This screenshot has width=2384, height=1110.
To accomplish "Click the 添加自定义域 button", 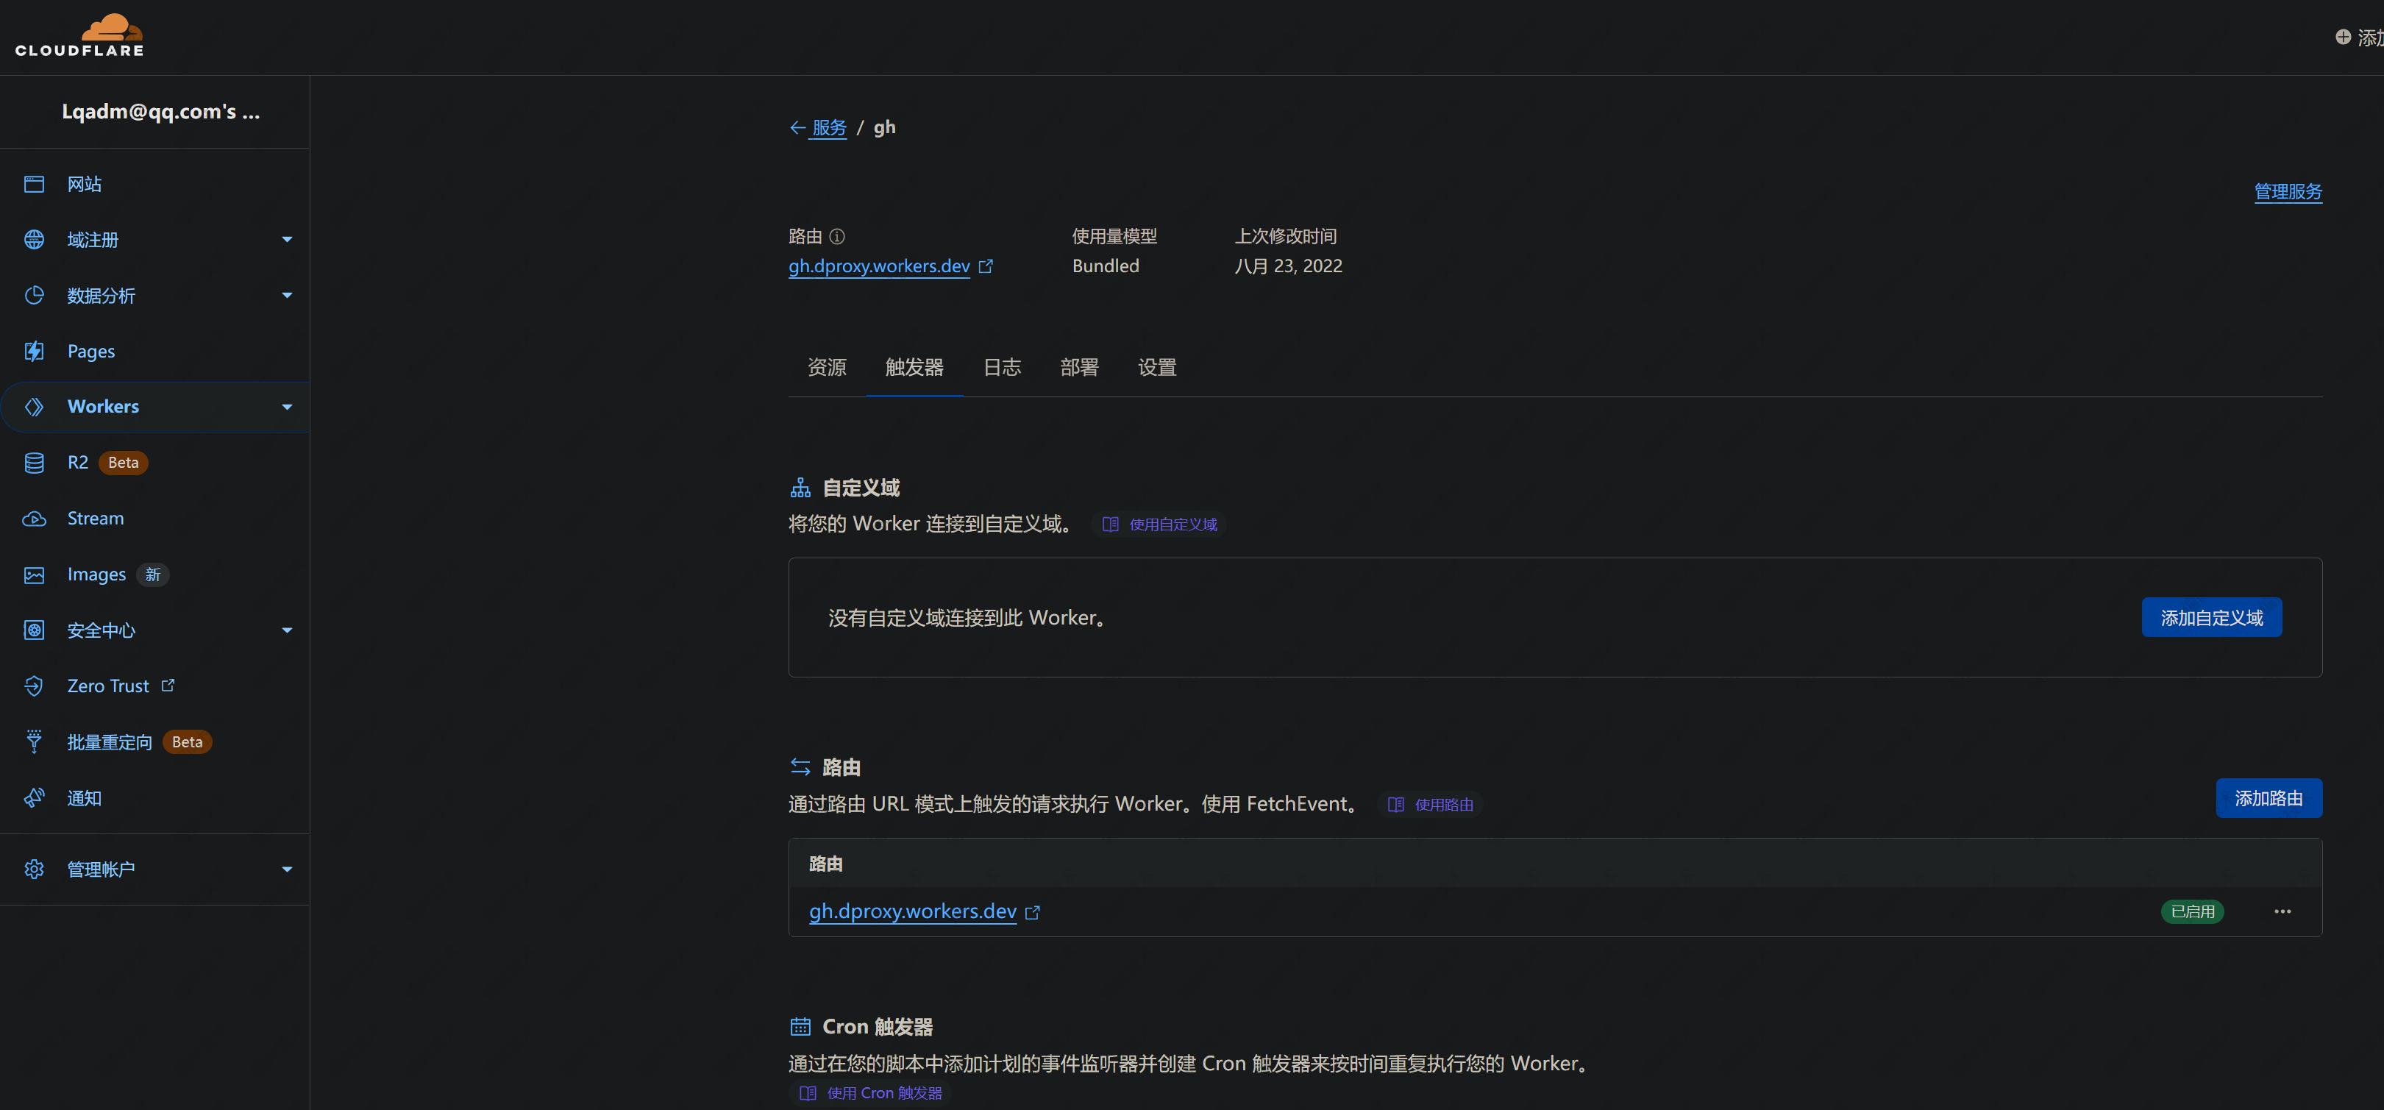I will [2211, 617].
